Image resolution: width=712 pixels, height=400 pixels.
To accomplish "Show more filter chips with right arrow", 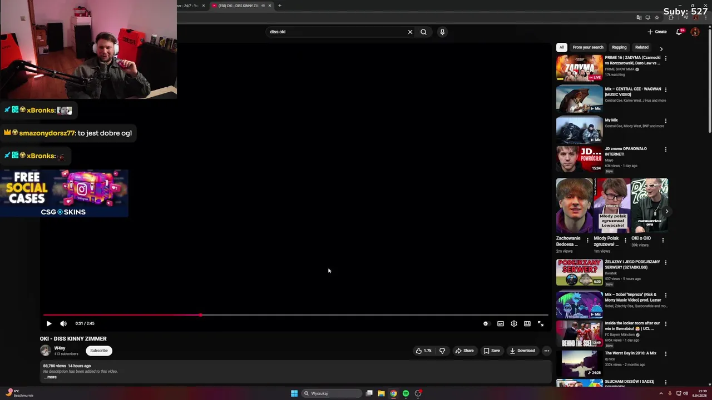I will 661,49.
